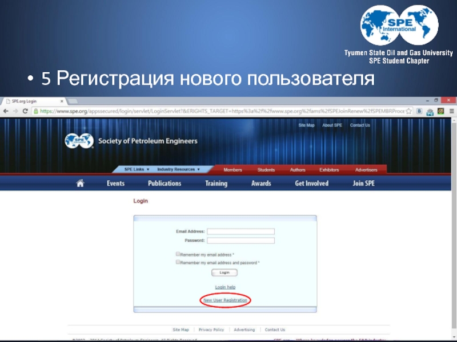Image resolution: width=457 pixels, height=342 pixels.
Task: Open the Chrome hamburger menu
Action: point(451,111)
